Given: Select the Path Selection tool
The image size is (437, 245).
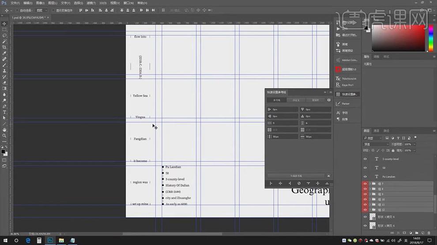Looking at the screenshot, I should coord(4,118).
